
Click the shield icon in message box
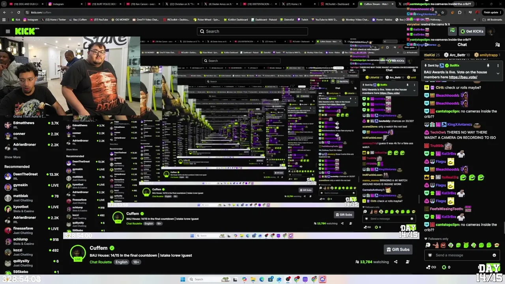tap(430, 255)
